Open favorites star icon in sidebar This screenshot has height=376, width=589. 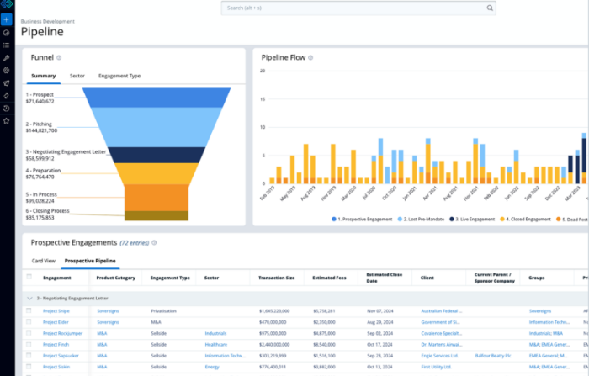tap(6, 121)
